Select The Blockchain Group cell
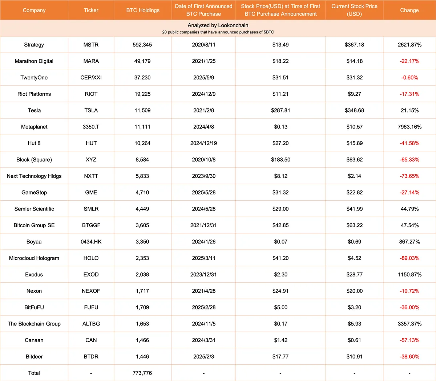Image resolution: width=436 pixels, height=381 pixels. tap(34, 324)
